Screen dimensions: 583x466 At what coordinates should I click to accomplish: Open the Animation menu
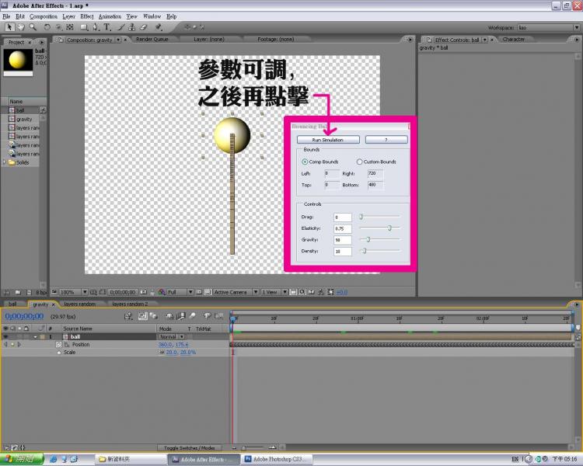point(110,16)
